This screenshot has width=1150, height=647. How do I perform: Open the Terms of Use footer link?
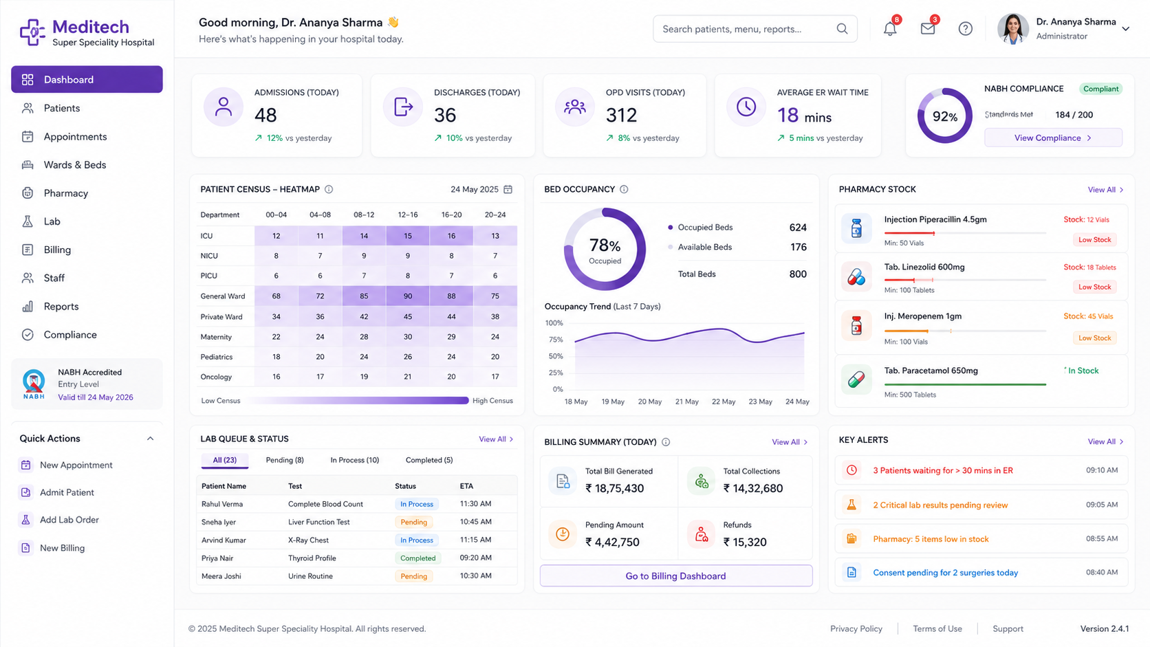937,628
